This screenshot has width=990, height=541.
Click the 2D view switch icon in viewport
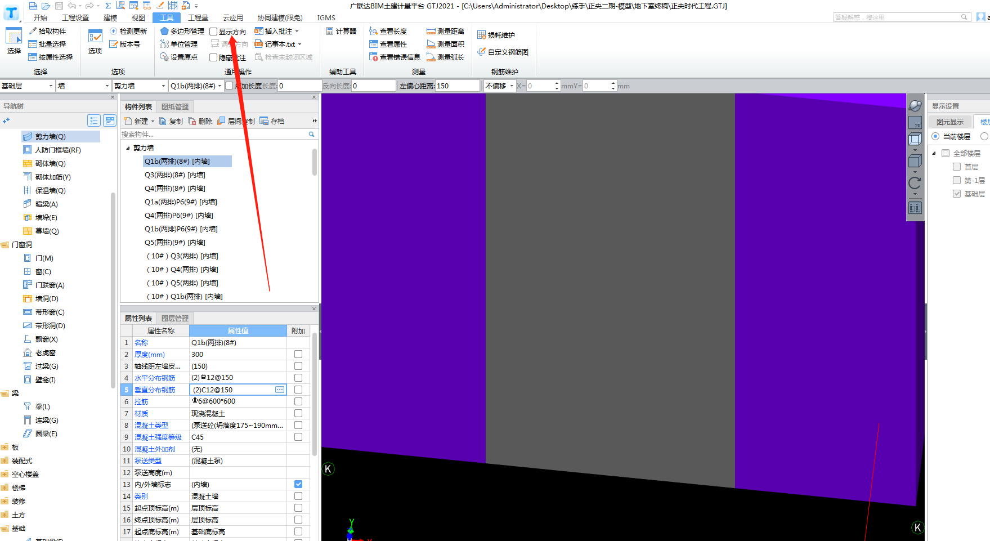coord(915,122)
